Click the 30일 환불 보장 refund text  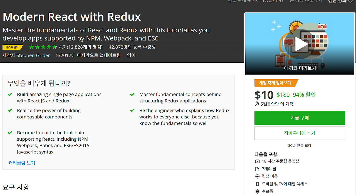[300, 145]
